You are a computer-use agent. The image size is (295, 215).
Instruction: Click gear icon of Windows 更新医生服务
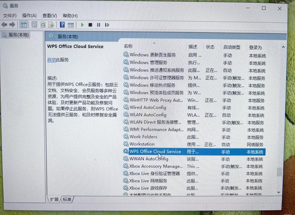click(x=126, y=54)
